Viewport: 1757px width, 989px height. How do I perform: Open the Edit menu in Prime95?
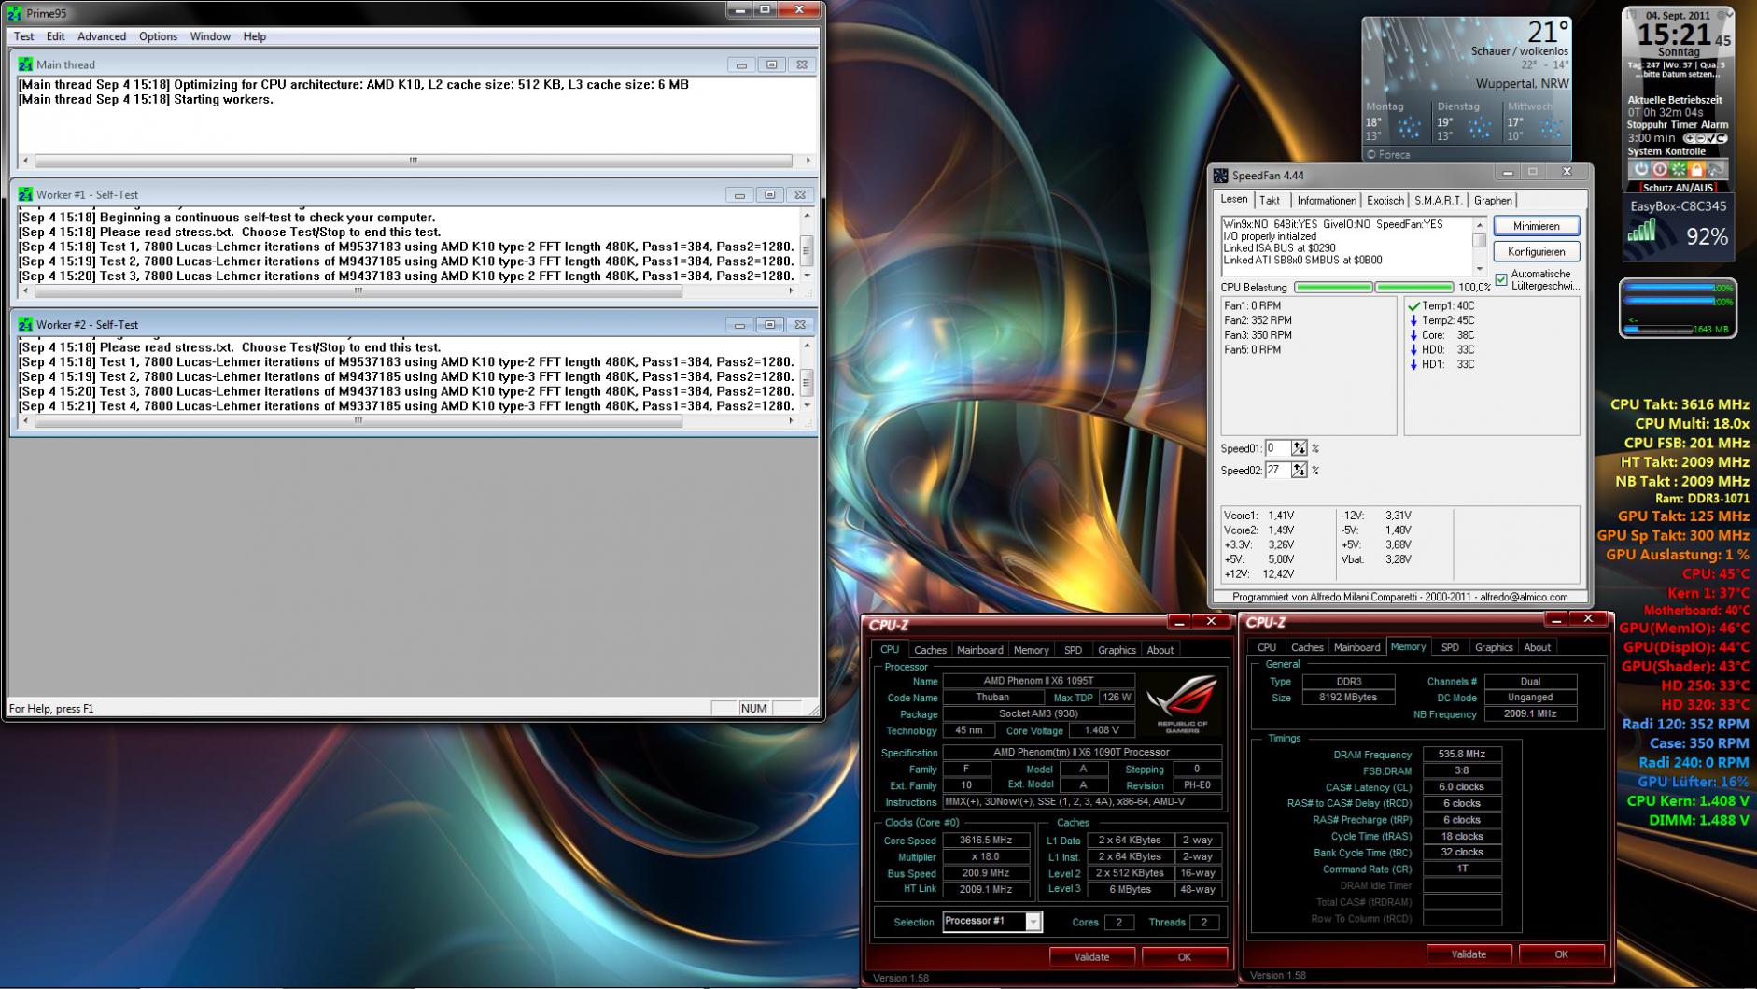[56, 36]
